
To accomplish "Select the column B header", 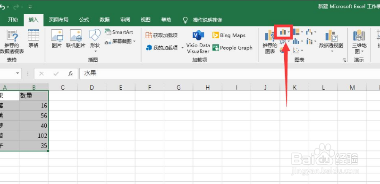I will (x=34, y=87).
